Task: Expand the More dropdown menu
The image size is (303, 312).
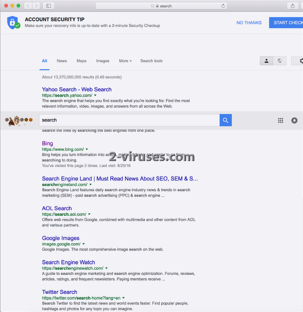Action: pyautogui.click(x=125, y=61)
